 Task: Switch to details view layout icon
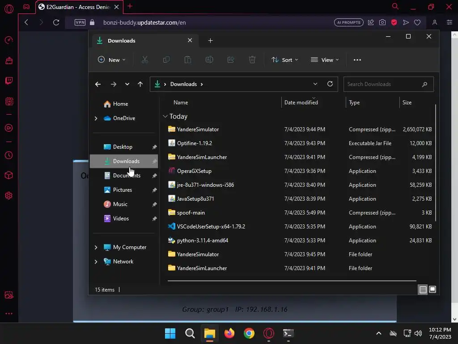(x=423, y=290)
